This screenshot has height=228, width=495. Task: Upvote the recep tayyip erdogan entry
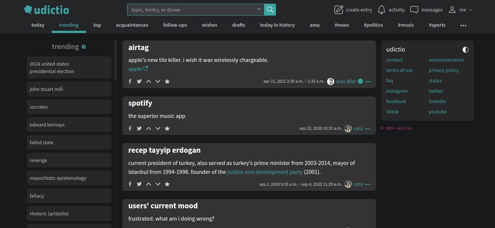tap(148, 184)
